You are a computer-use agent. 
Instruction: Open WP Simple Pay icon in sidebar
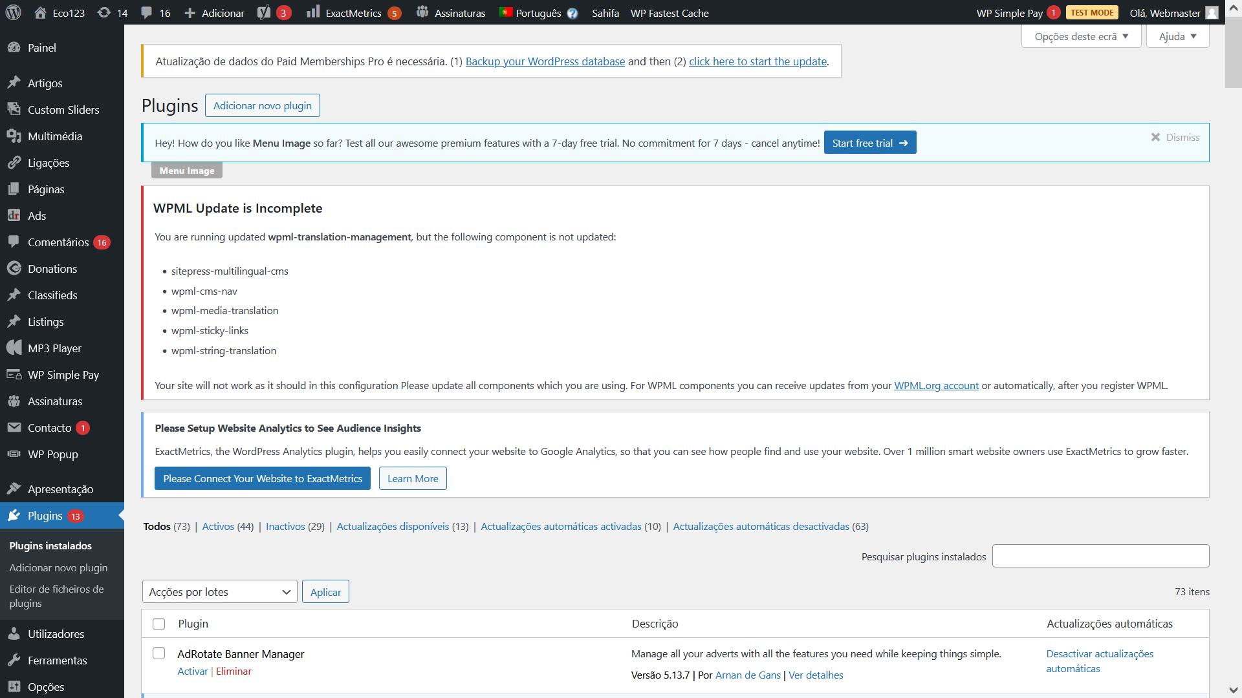pos(14,374)
